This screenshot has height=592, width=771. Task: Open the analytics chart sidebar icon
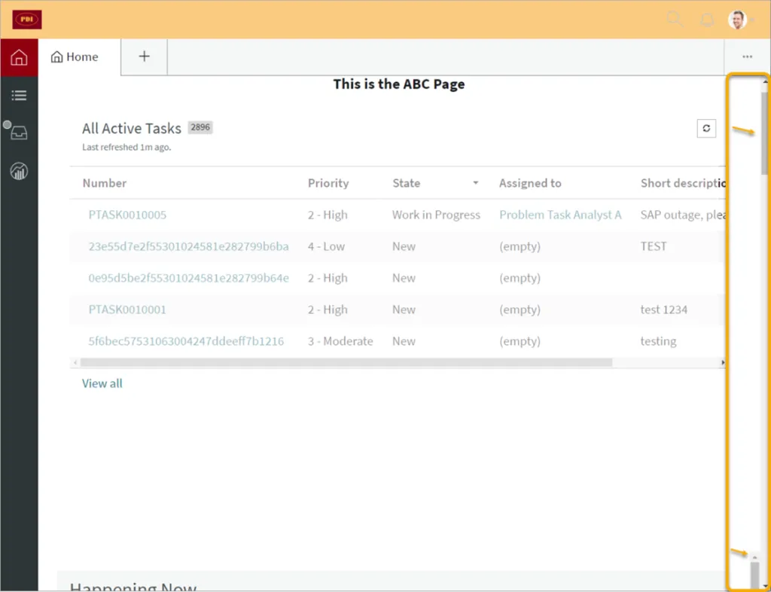(19, 172)
